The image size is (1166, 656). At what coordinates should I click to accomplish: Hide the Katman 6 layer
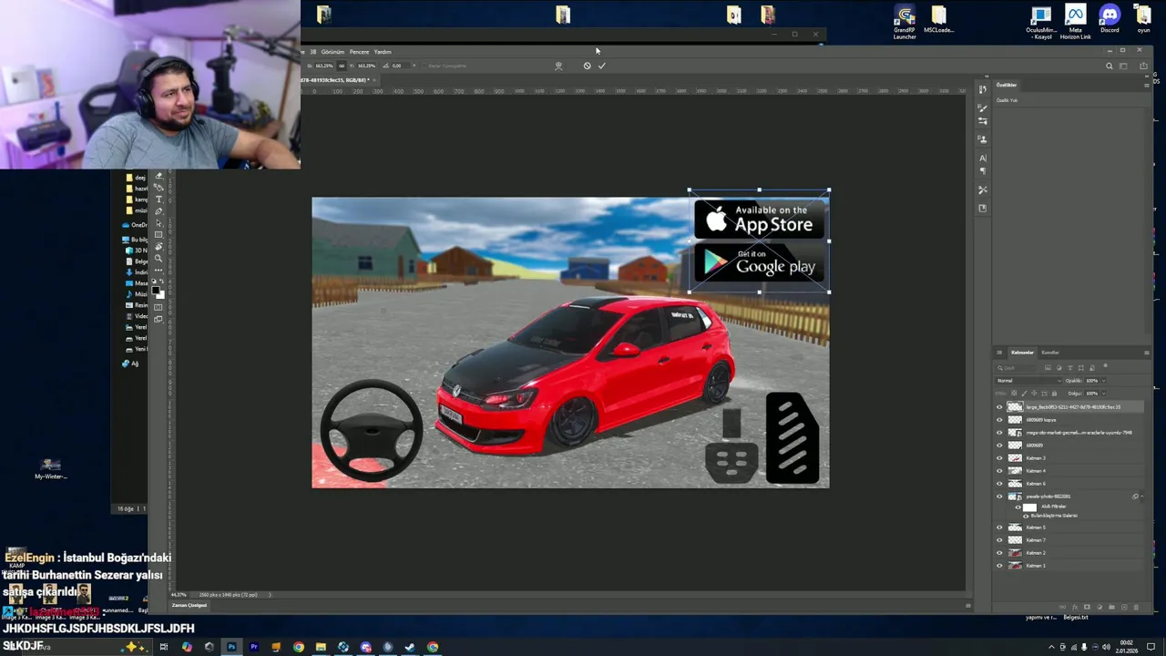999,483
